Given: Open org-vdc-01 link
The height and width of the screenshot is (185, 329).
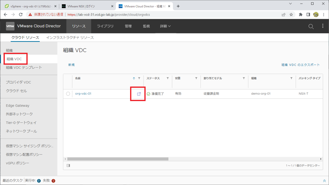Looking at the screenshot, I should 83,94.
